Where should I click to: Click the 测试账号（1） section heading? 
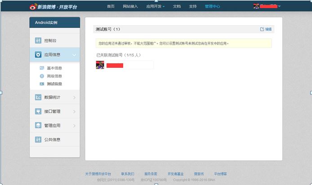point(108,29)
